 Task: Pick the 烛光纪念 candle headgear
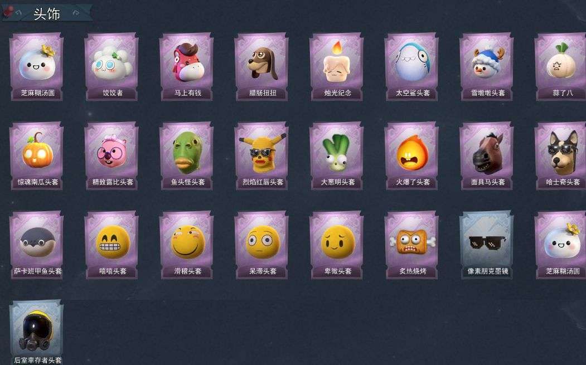(x=337, y=67)
